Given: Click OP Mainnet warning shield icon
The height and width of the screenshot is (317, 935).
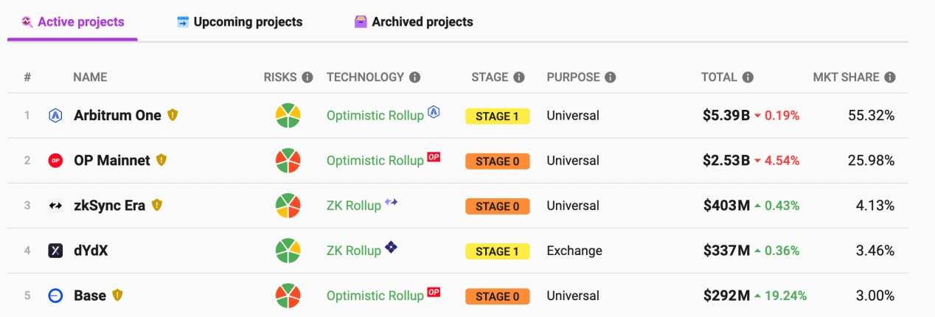Looking at the screenshot, I should click(161, 160).
